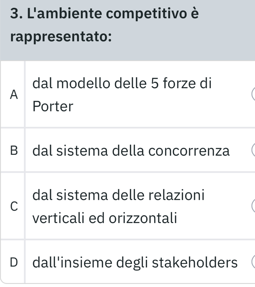The height and width of the screenshot is (287, 255).
Task: Mark option D's radio button
Action: tap(252, 262)
